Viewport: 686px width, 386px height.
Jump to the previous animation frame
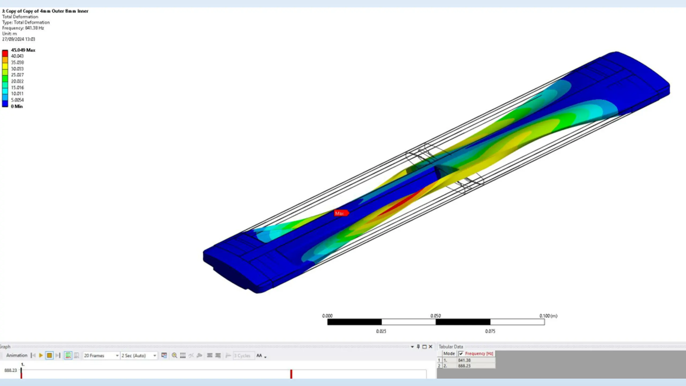33,355
